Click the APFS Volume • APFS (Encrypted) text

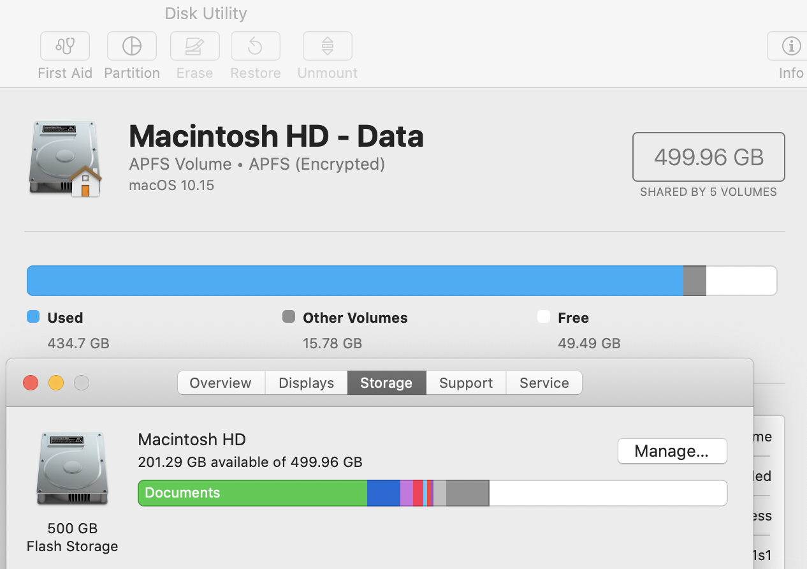[x=257, y=164]
